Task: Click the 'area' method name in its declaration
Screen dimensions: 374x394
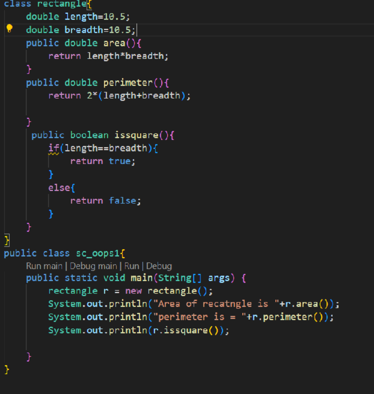Action: tap(114, 43)
